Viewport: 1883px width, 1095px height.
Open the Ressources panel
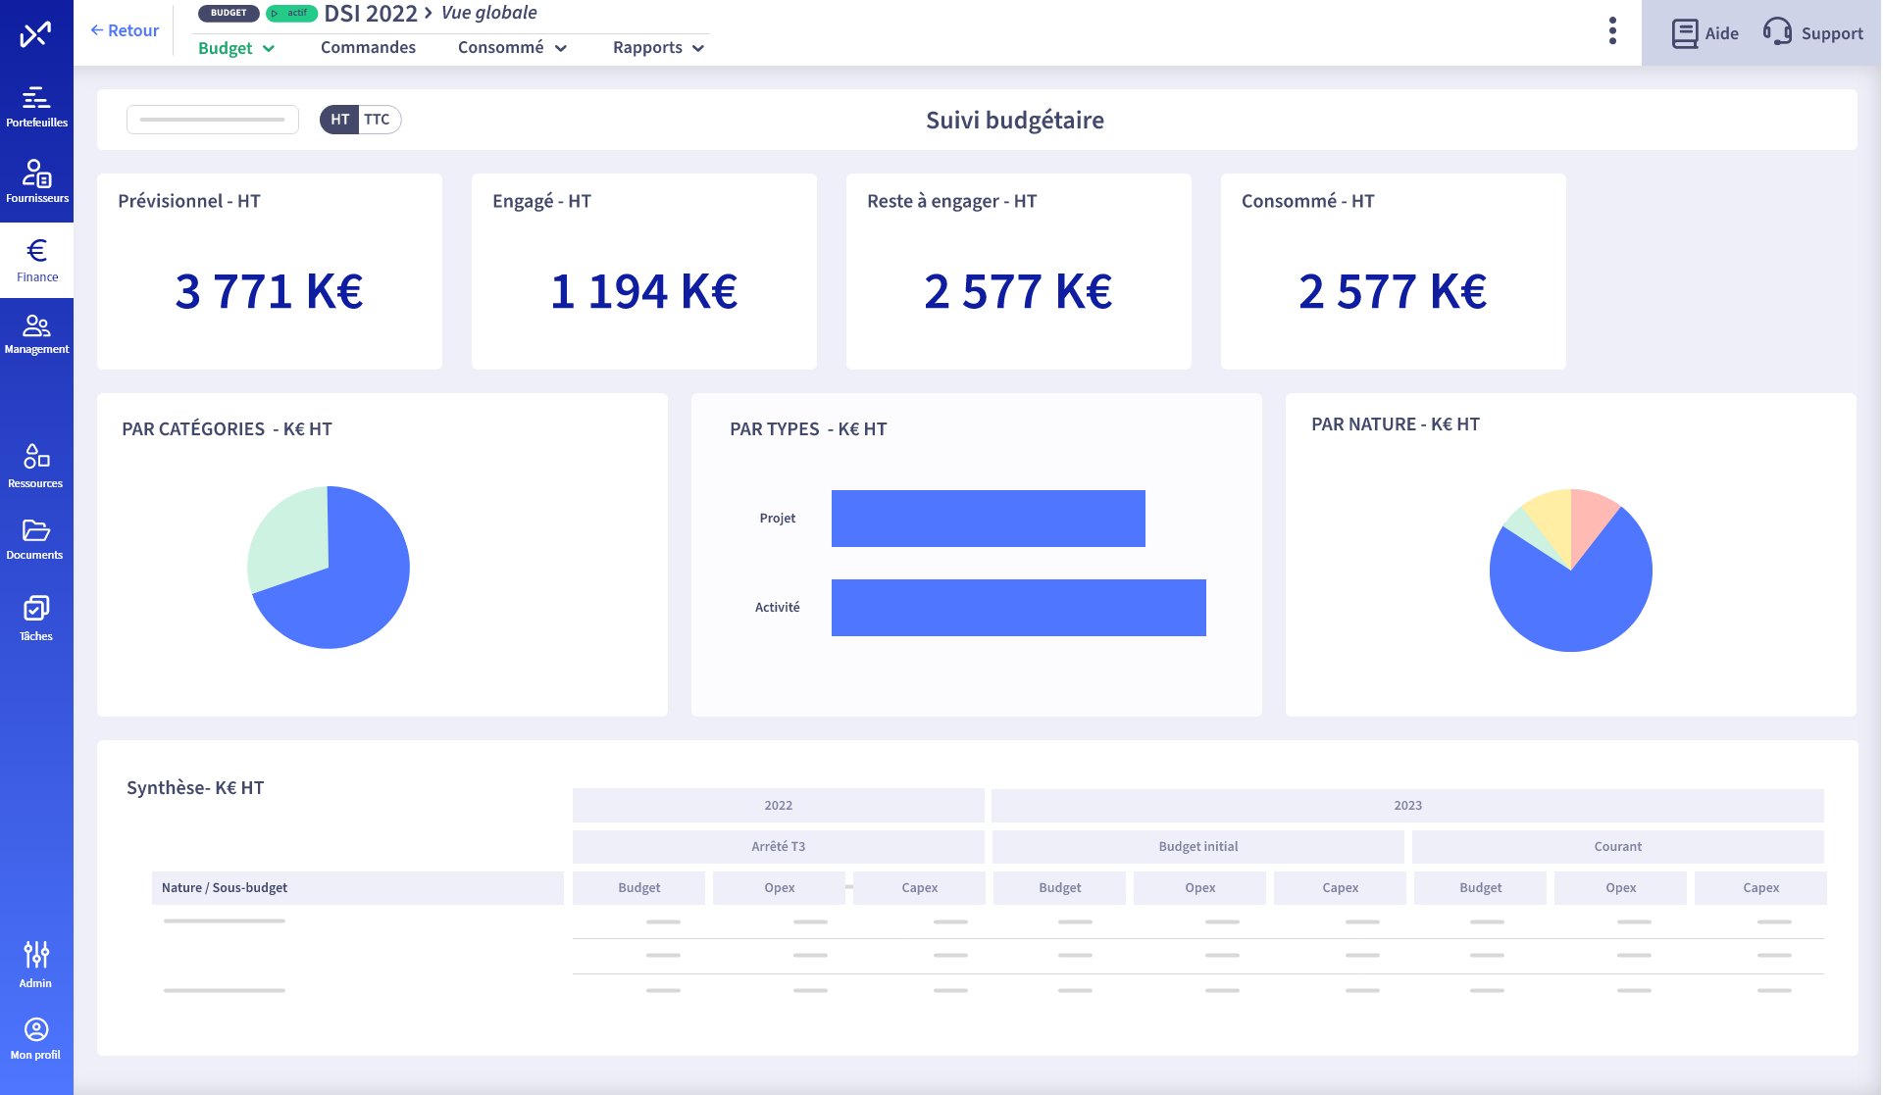36,464
